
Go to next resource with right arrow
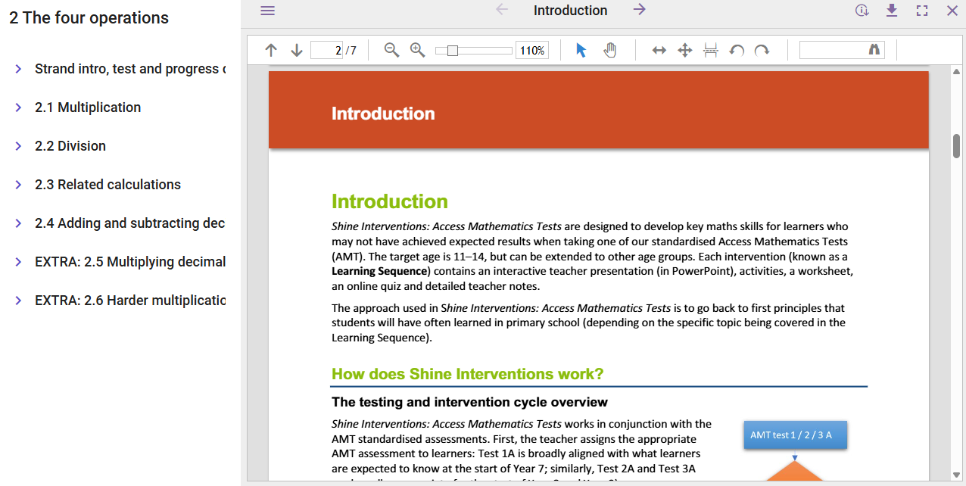click(640, 10)
